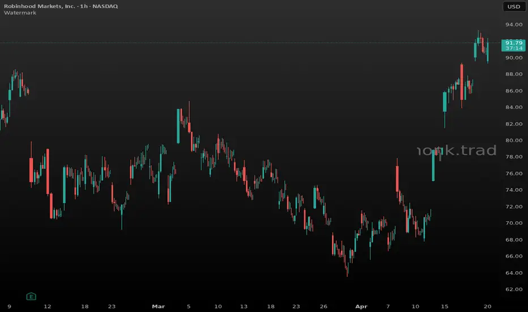This screenshot has height=312, width=528.
Task: Click date 13 on the time axis
Action: click(244, 306)
